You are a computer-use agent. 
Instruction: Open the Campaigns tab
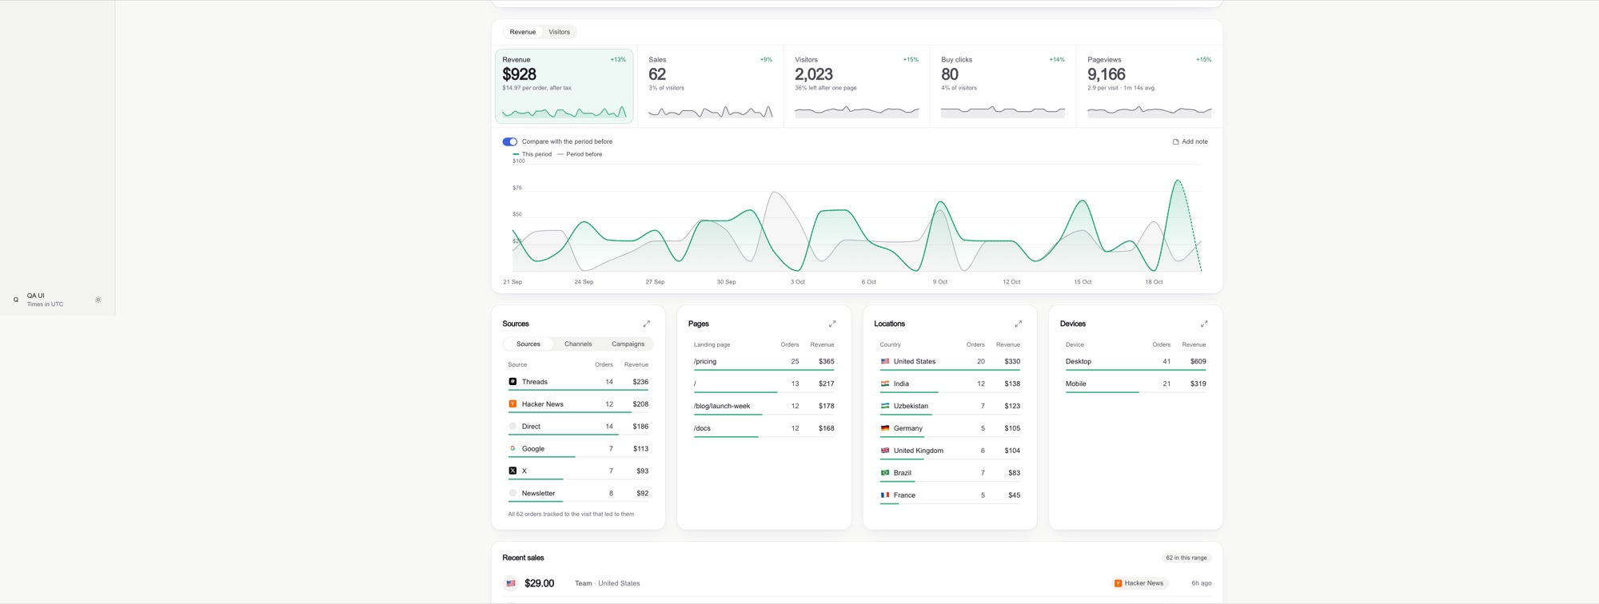point(628,344)
